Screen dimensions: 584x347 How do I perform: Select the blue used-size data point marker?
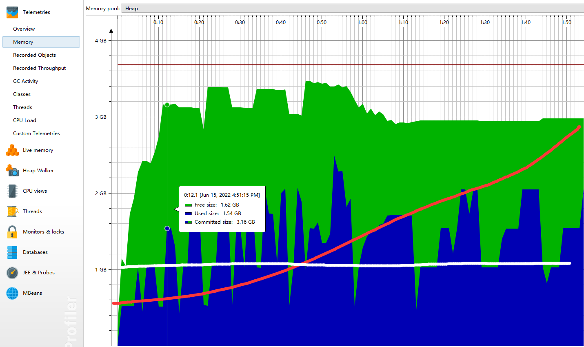click(x=167, y=228)
